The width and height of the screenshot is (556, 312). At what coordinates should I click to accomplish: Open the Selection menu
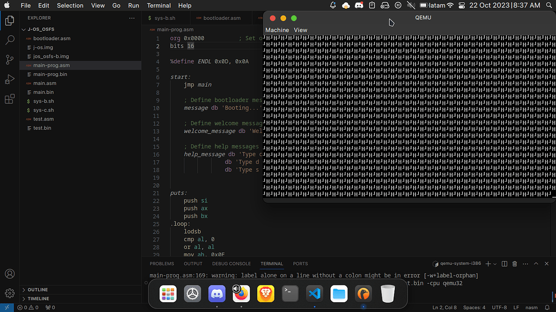click(70, 5)
